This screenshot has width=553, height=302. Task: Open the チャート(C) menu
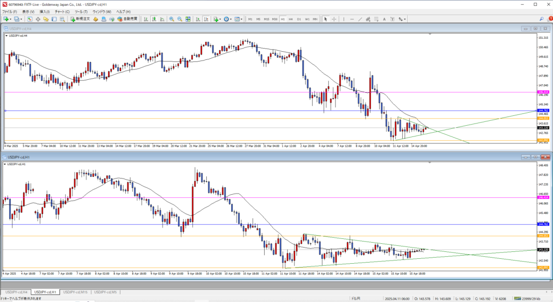click(x=62, y=12)
